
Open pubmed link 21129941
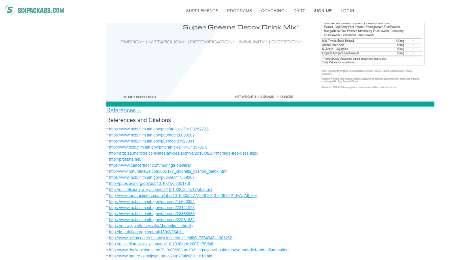pyautogui.click(x=152, y=141)
